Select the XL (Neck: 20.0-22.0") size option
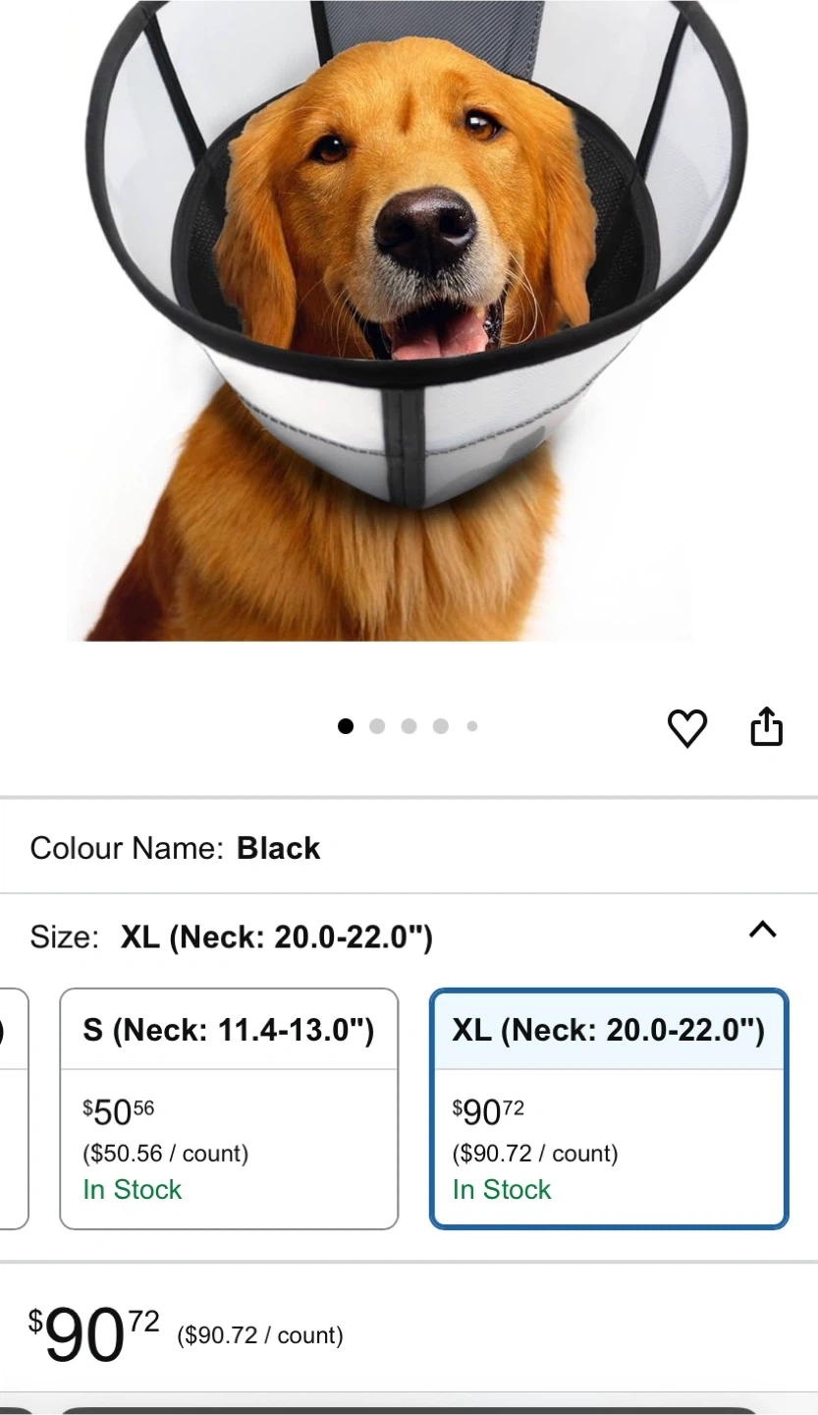 tap(609, 1108)
